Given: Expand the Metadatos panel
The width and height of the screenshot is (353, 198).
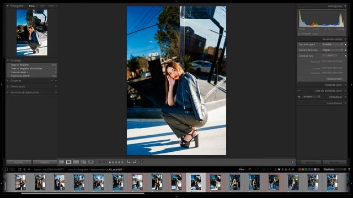Looking at the screenshot, I should pyautogui.click(x=345, y=97).
